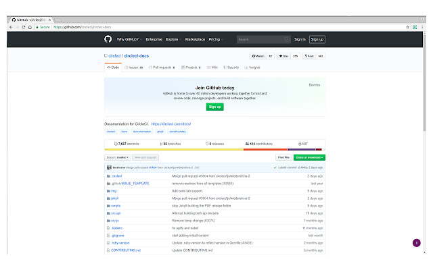Click the Find file button
The image size is (433, 270).
[x=283, y=157]
